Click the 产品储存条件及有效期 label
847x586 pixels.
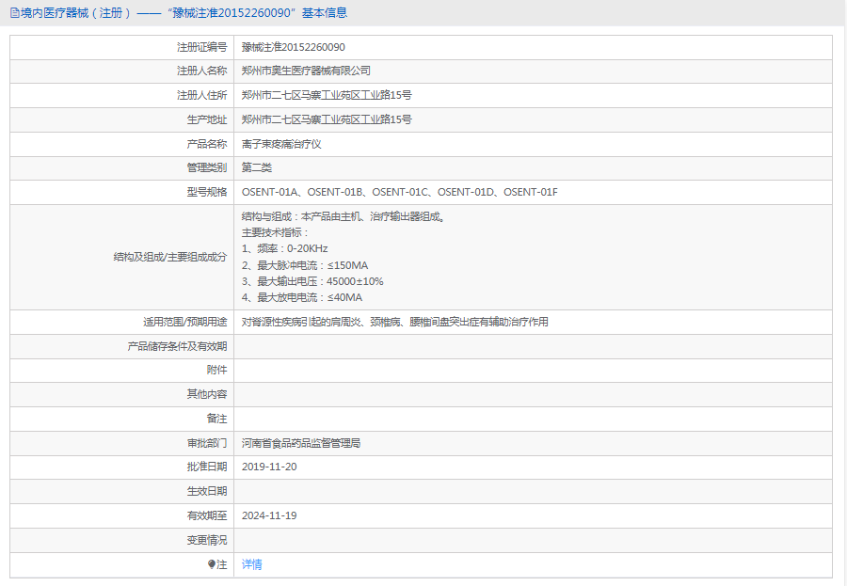(x=177, y=346)
